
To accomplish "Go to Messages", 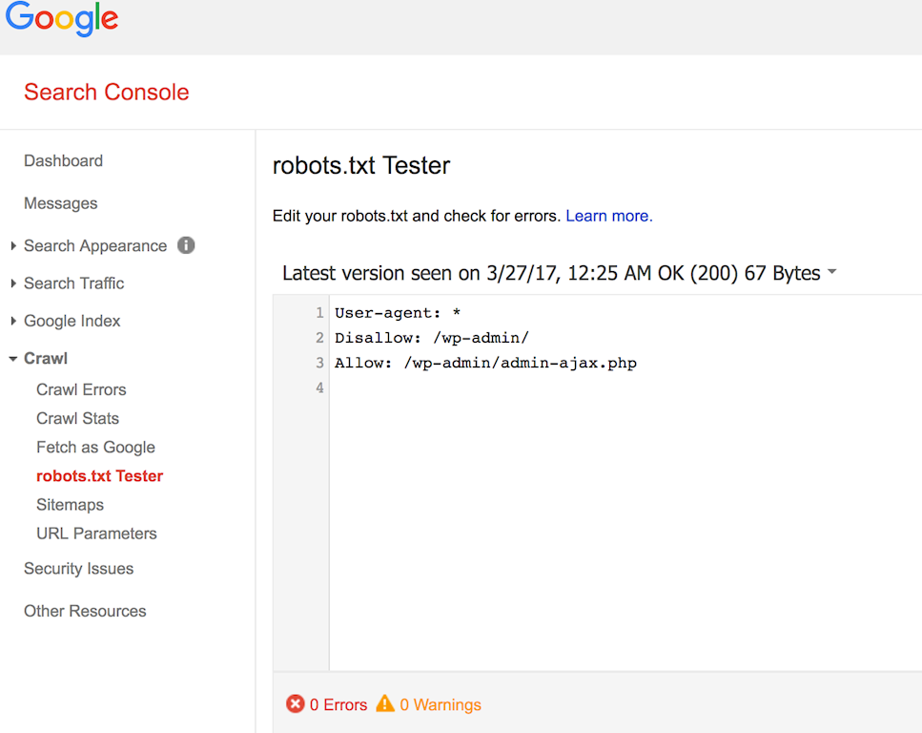I will point(61,203).
